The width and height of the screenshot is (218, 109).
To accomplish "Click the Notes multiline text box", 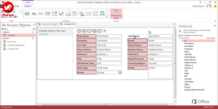I will tap(161, 72).
